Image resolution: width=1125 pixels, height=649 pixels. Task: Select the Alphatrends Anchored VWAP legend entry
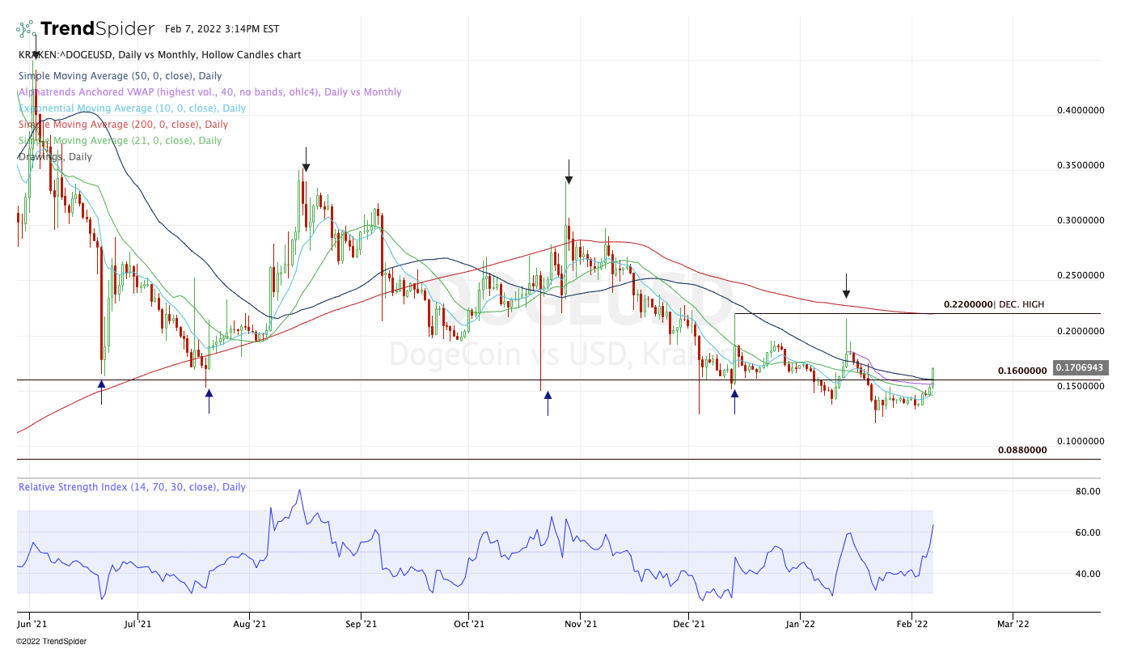click(x=209, y=91)
